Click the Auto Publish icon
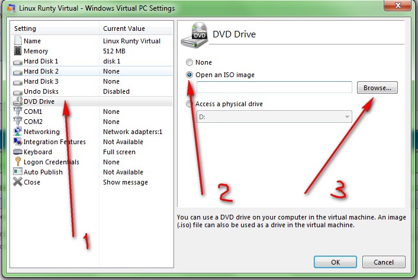The height and width of the screenshot is (280, 418). point(18,171)
